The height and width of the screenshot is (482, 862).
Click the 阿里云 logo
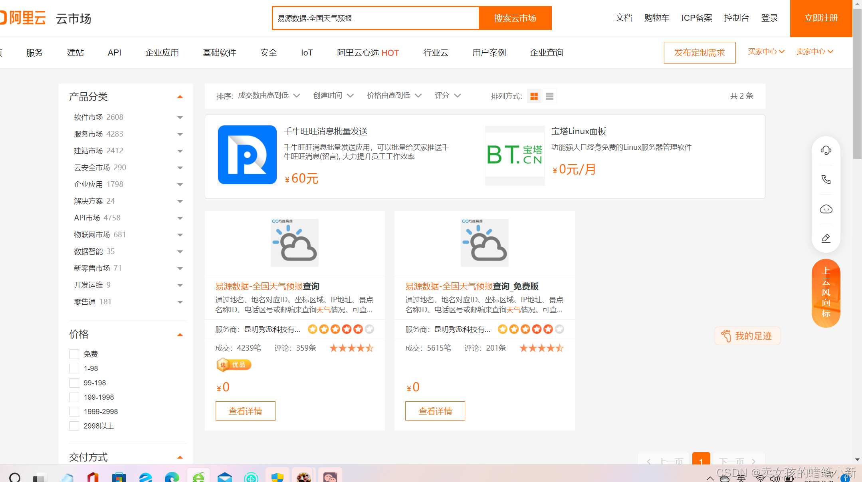coord(23,18)
